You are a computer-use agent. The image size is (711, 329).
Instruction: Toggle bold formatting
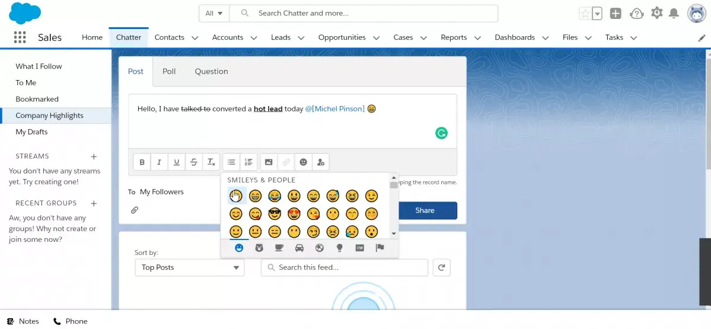(x=142, y=162)
